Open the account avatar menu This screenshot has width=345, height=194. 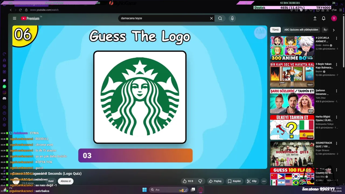pos(334,18)
